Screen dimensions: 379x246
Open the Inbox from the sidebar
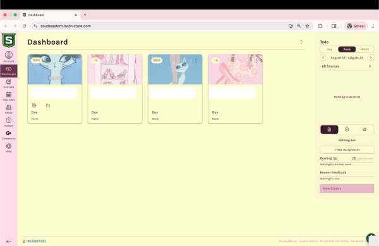pyautogui.click(x=9, y=109)
